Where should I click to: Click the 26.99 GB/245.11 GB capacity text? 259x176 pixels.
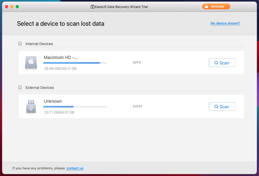point(60,68)
